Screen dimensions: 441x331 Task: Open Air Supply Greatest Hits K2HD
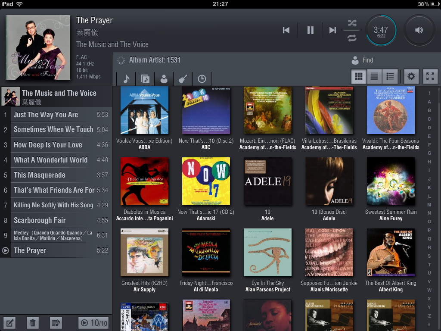tap(144, 253)
